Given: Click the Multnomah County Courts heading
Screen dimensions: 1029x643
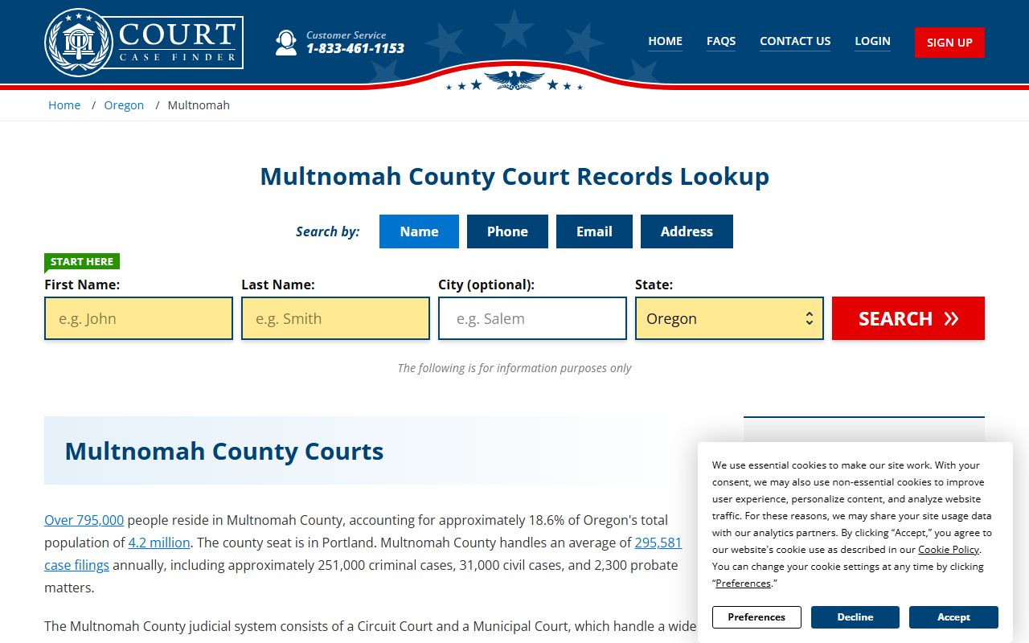Looking at the screenshot, I should (x=224, y=451).
